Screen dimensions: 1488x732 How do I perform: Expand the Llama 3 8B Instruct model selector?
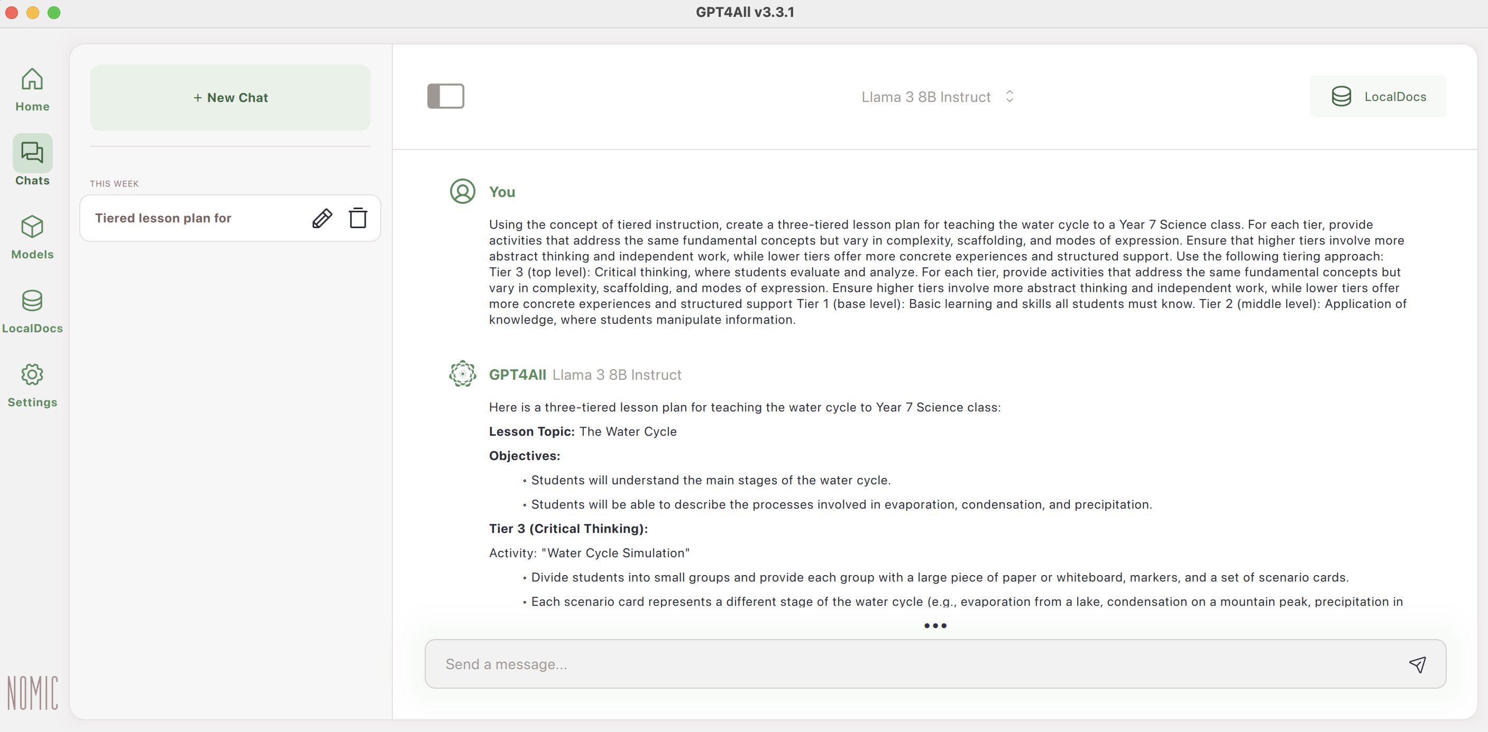click(x=926, y=97)
